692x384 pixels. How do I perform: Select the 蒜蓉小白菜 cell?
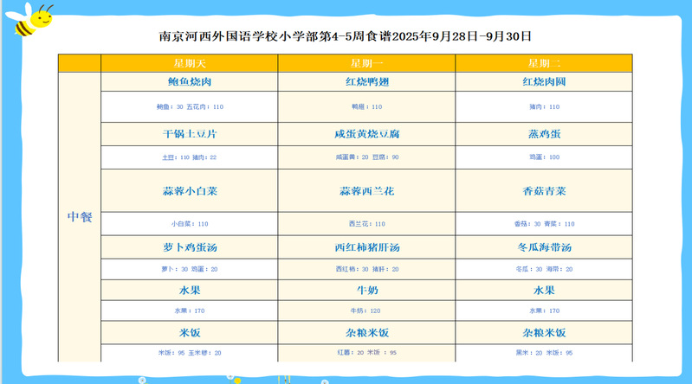189,191
